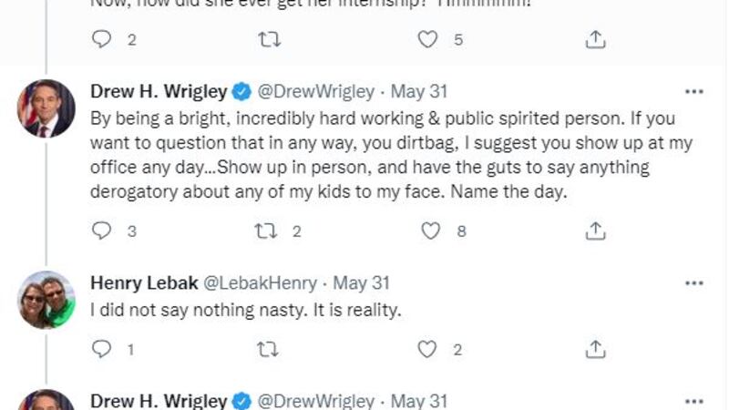Open Henry Lebak's profile picture

point(46,300)
